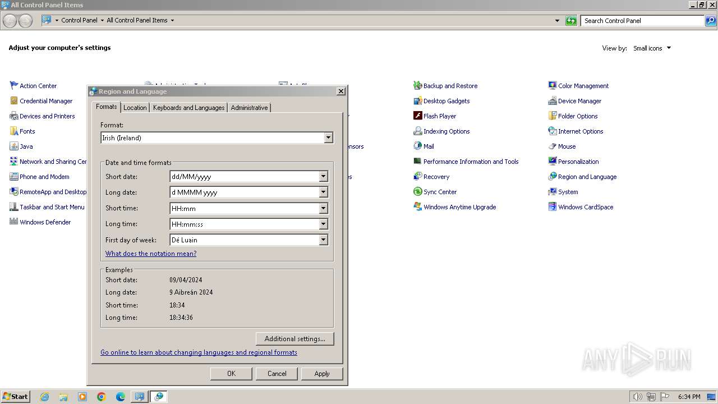
Task: Open the Mail icon
Action: (417, 146)
